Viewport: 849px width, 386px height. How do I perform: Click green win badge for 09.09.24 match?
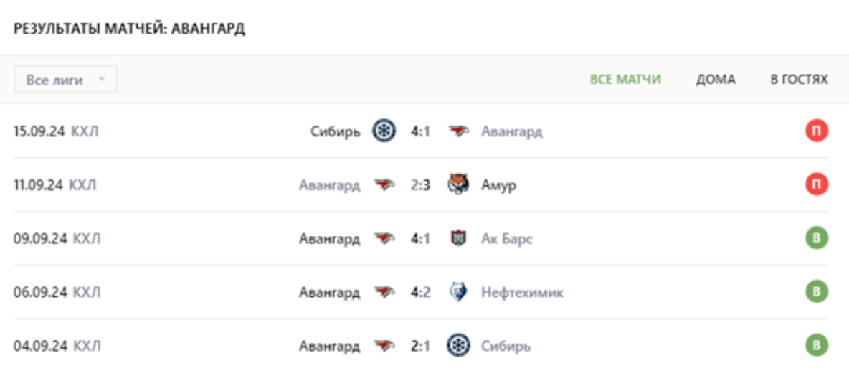(816, 239)
